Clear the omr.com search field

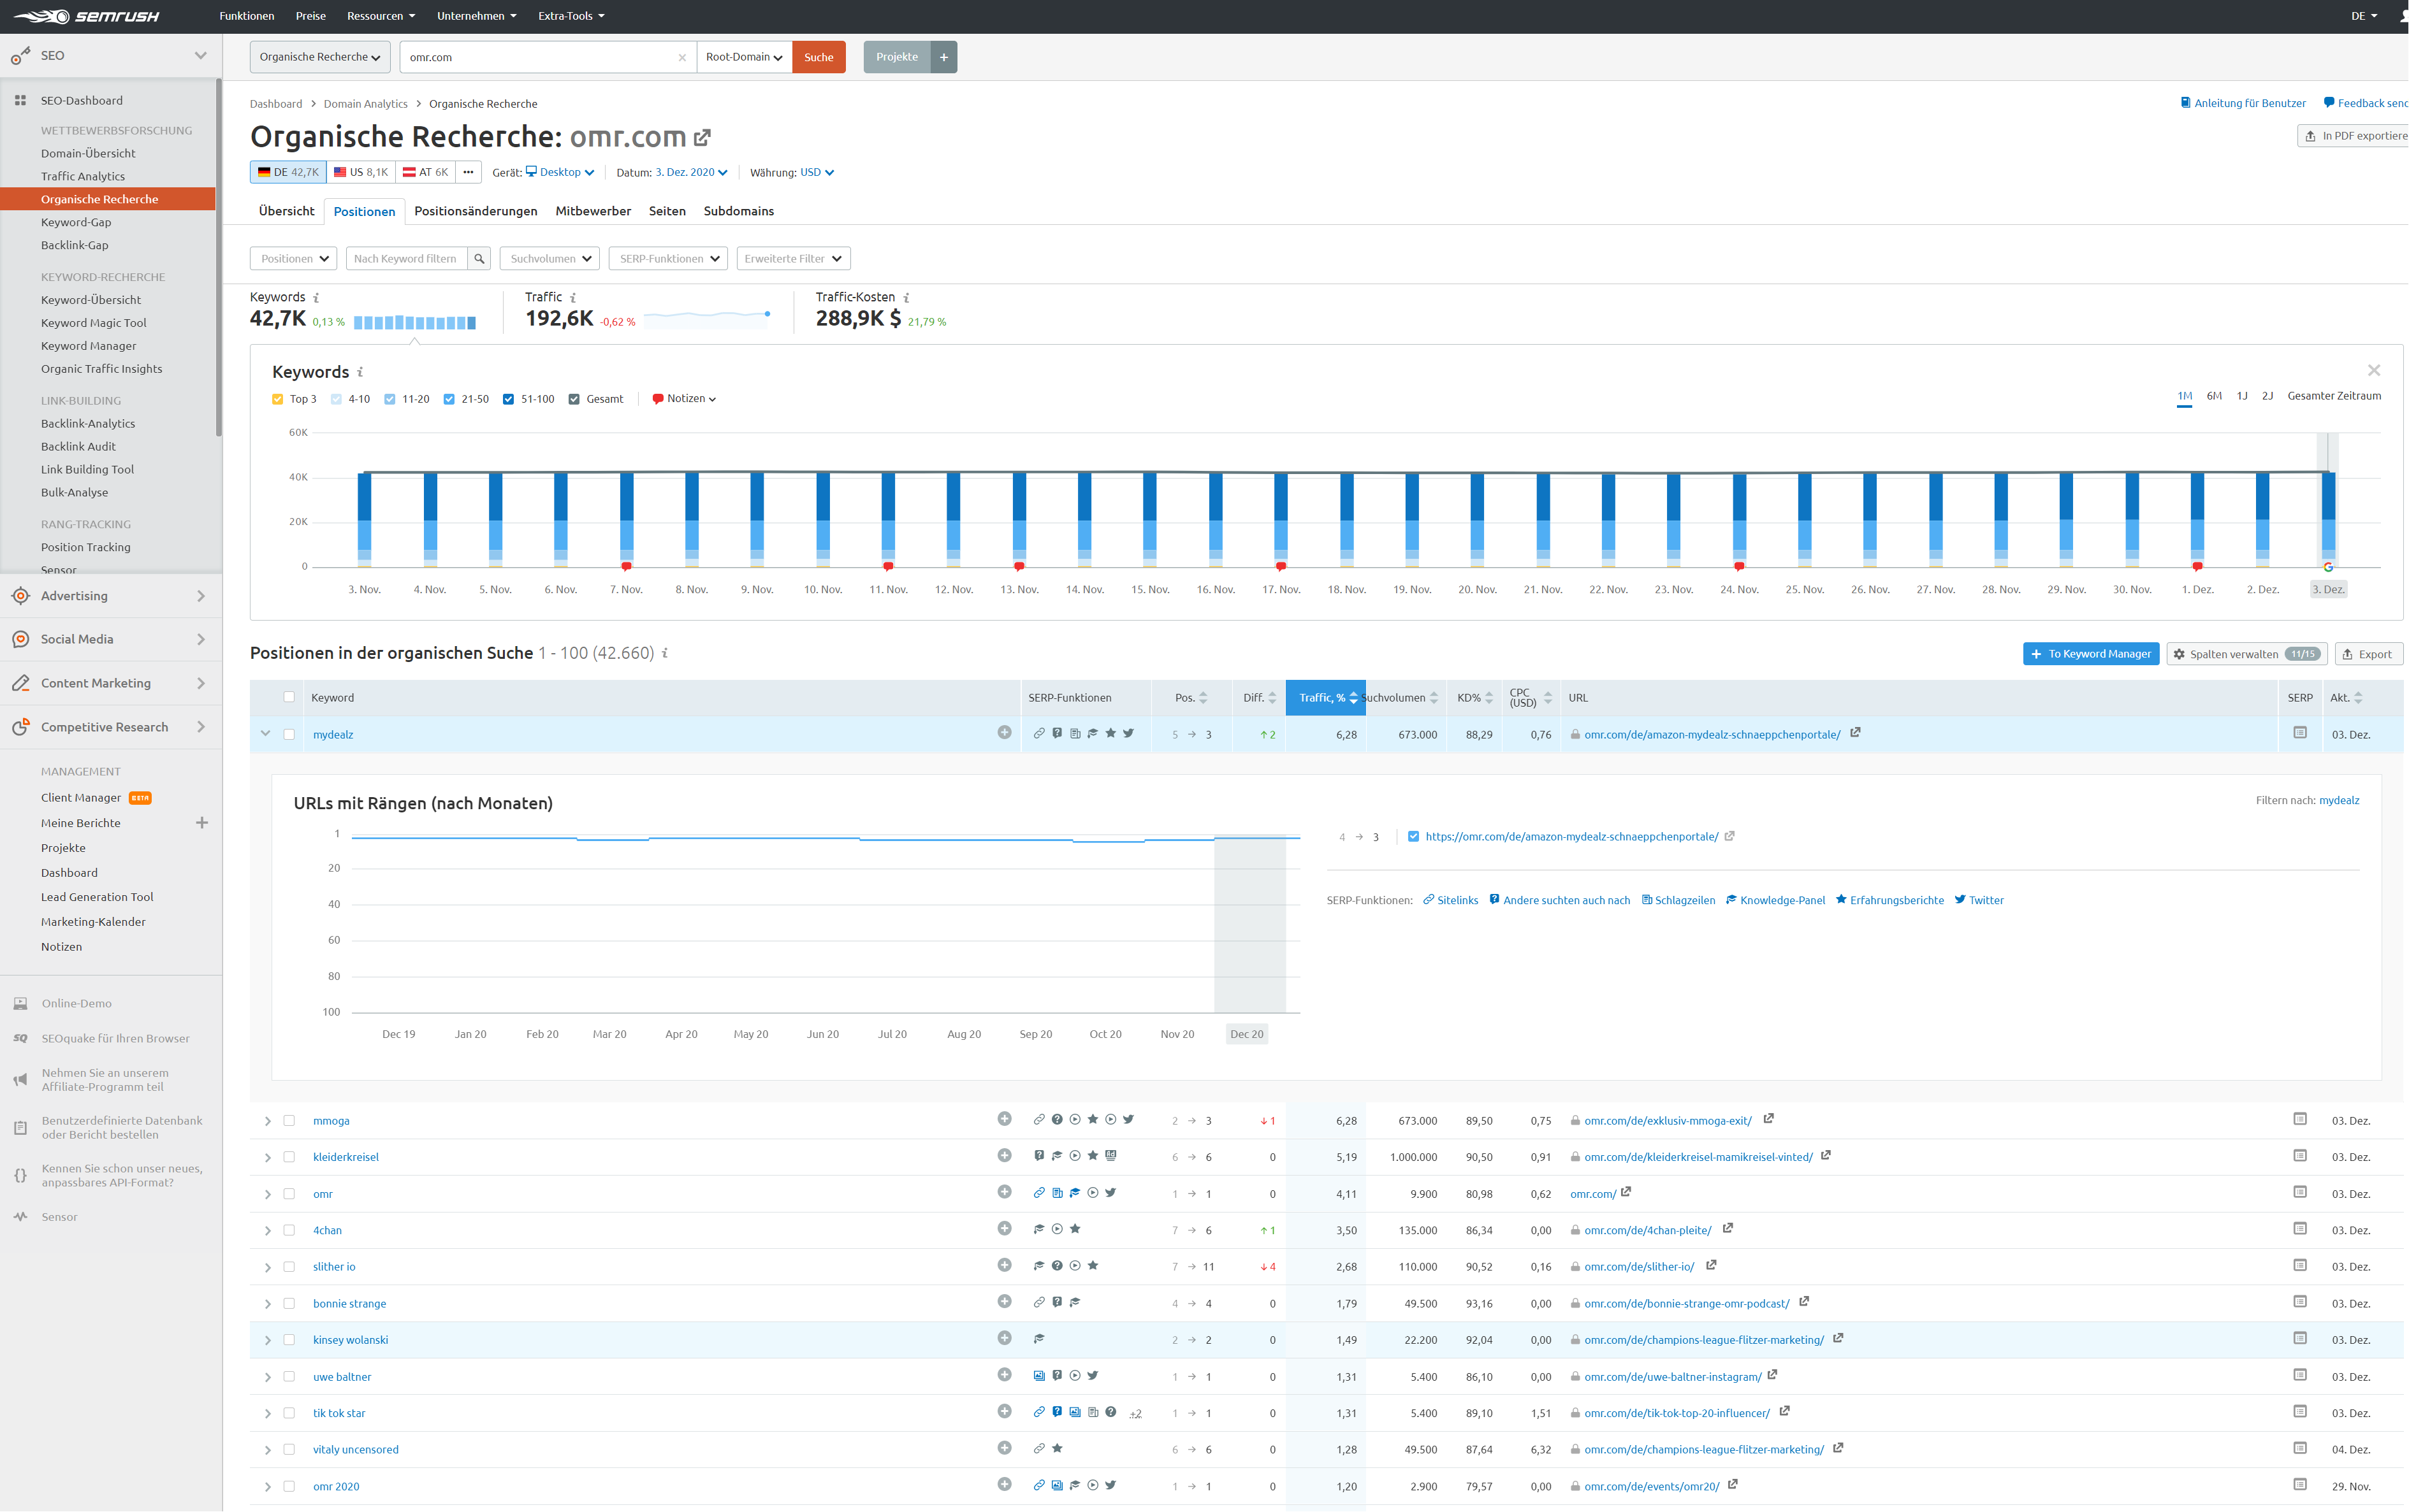(x=681, y=58)
